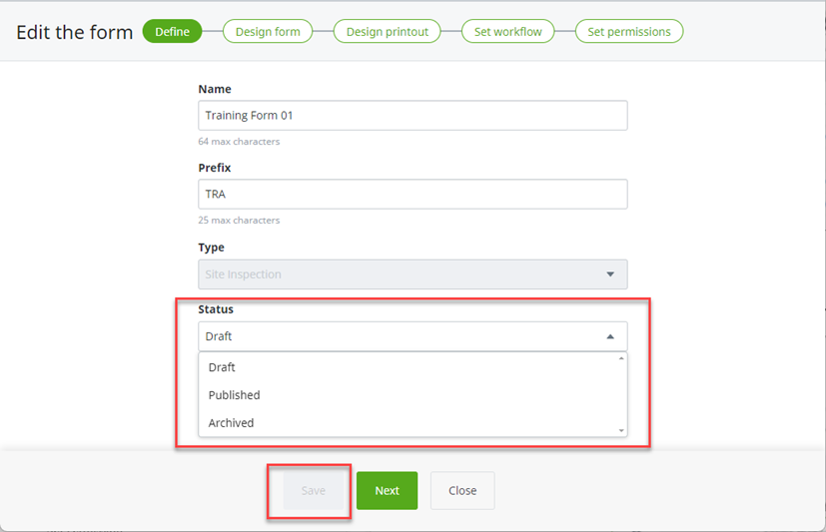This screenshot has width=826, height=532.
Task: Open the Design printout step
Action: [x=388, y=32]
